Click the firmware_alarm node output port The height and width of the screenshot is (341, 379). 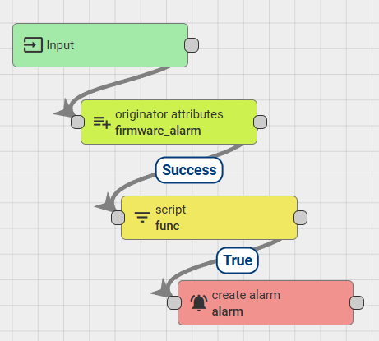pos(260,122)
